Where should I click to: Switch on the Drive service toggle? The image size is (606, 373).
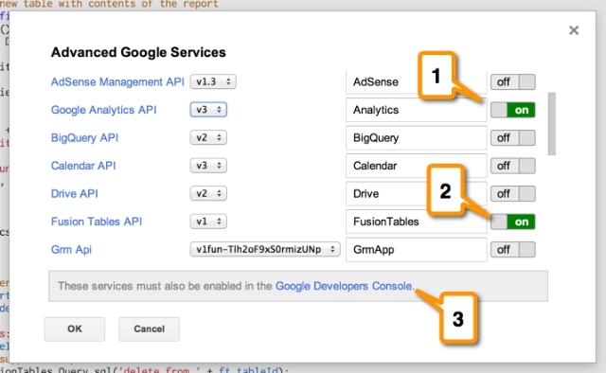[513, 194]
